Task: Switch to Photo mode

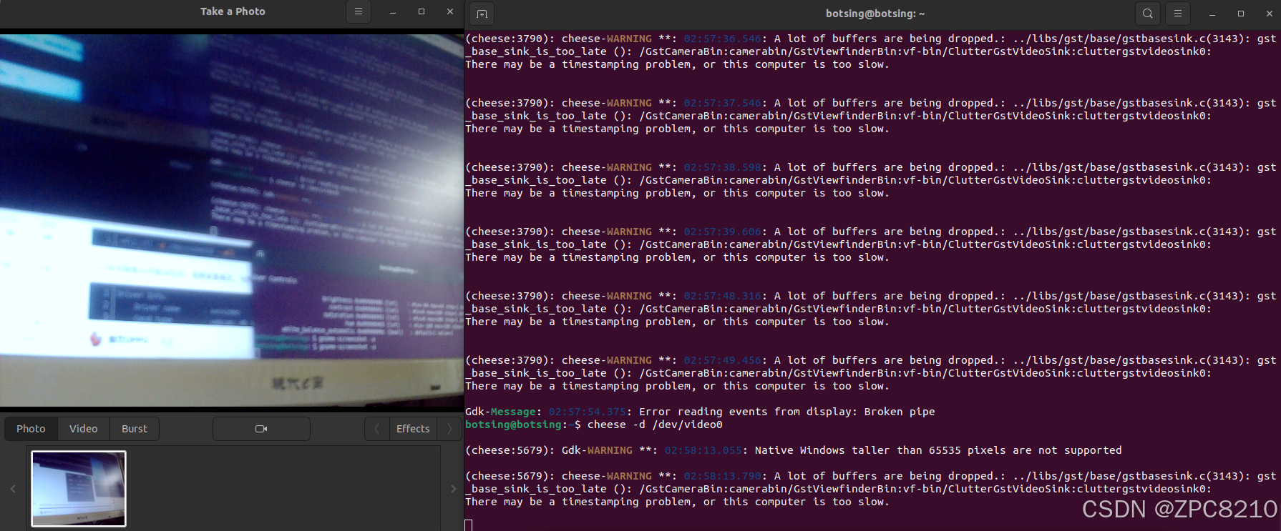Action: click(x=31, y=429)
